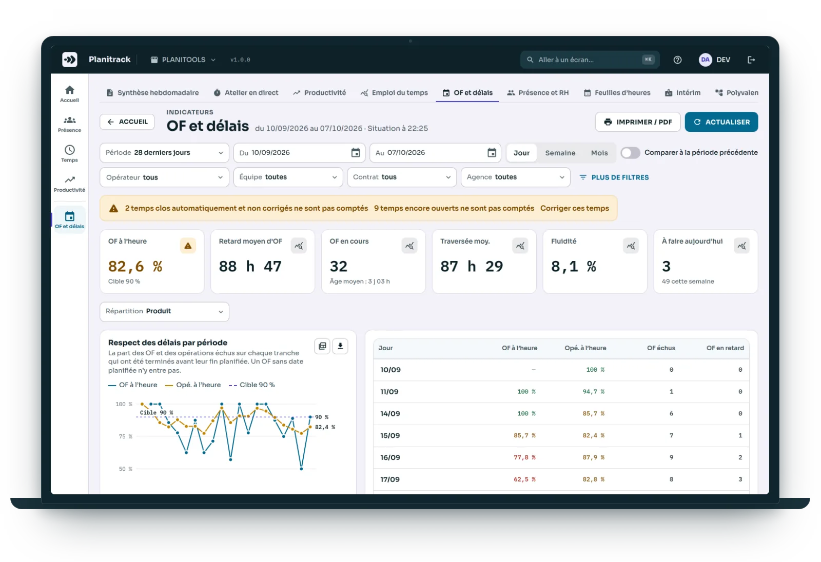This screenshot has width=821, height=562.
Task: Open the calendar icon in the Du date field
Action: [356, 153]
